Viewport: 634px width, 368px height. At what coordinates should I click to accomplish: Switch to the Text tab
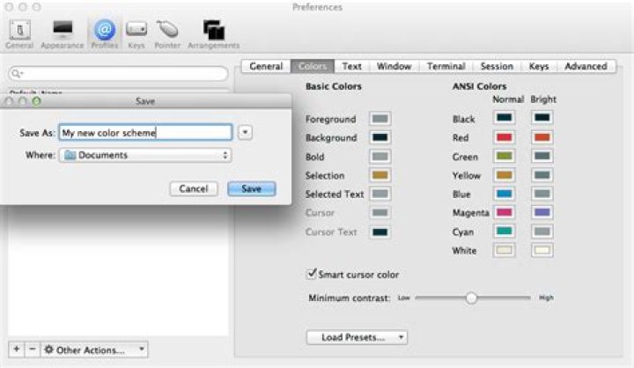pyautogui.click(x=351, y=66)
